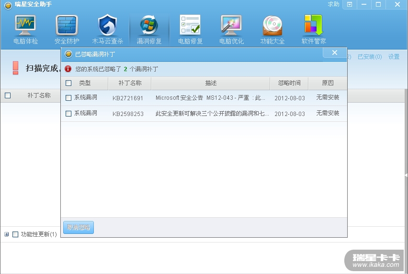The height and width of the screenshot is (274, 408).
Task: Click the Microsoft 安全公告 MS12-043 description
Action: 210,98
